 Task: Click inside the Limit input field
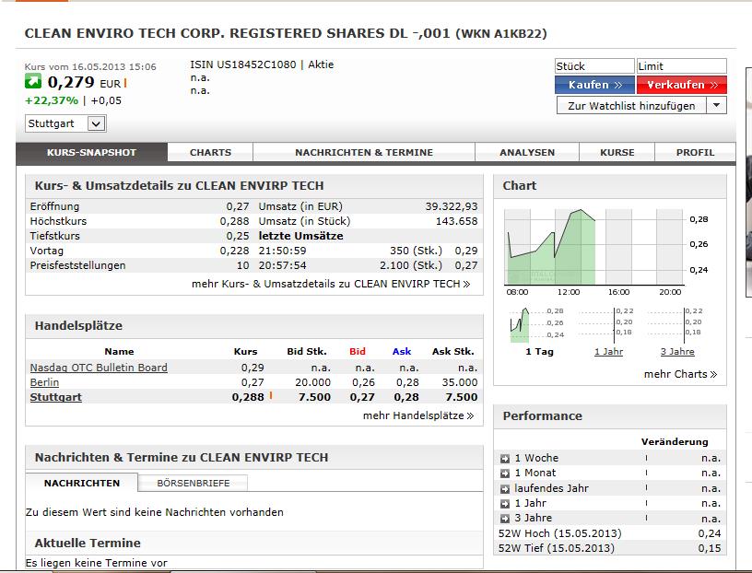(682, 65)
